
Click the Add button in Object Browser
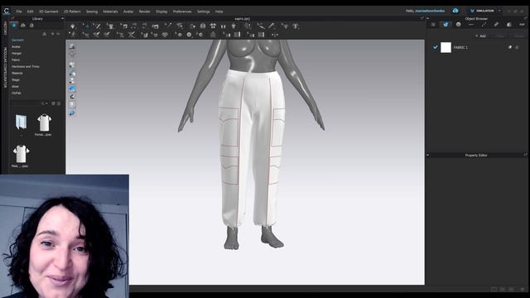480,36
